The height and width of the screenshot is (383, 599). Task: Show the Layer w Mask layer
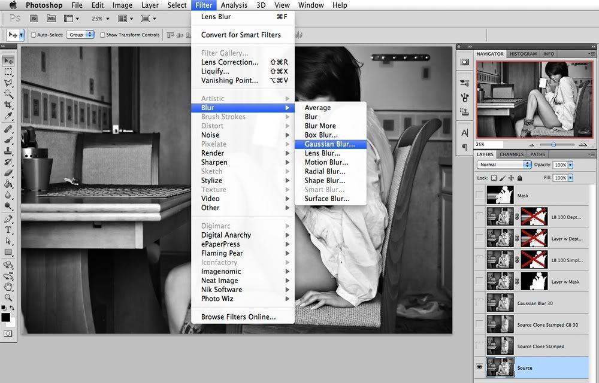[x=479, y=281]
